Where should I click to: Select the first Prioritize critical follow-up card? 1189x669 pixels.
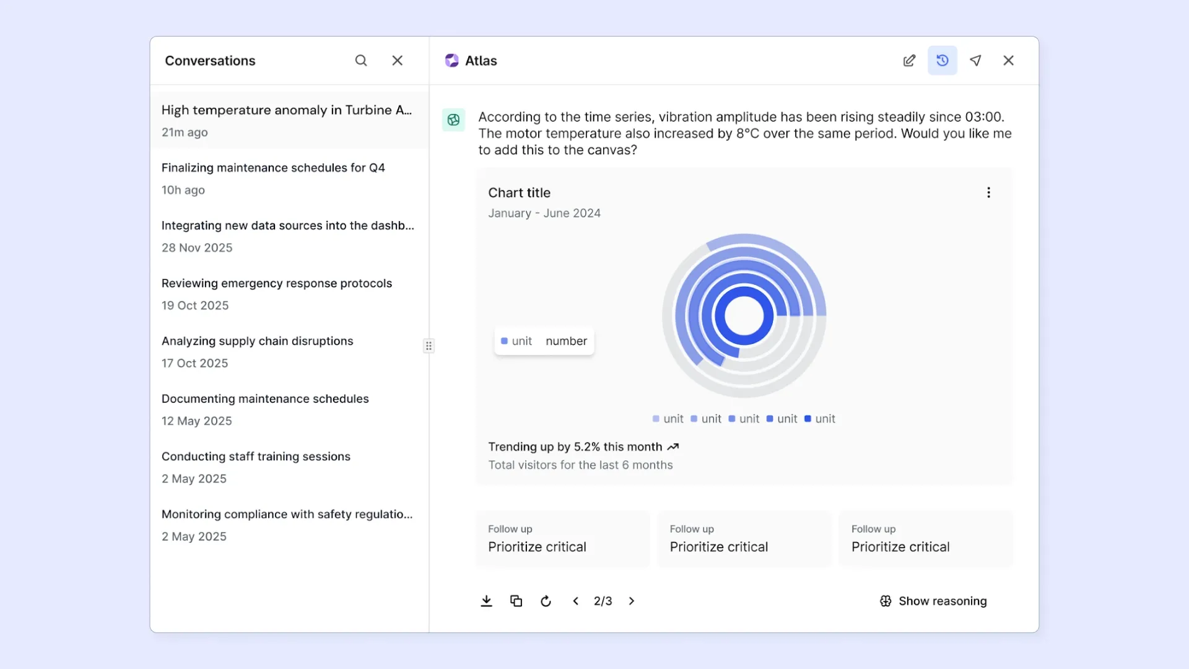tap(563, 538)
